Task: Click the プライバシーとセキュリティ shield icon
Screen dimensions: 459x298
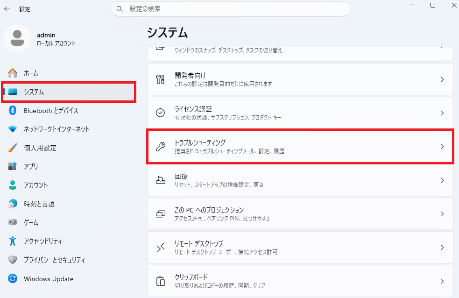Action: click(x=13, y=260)
